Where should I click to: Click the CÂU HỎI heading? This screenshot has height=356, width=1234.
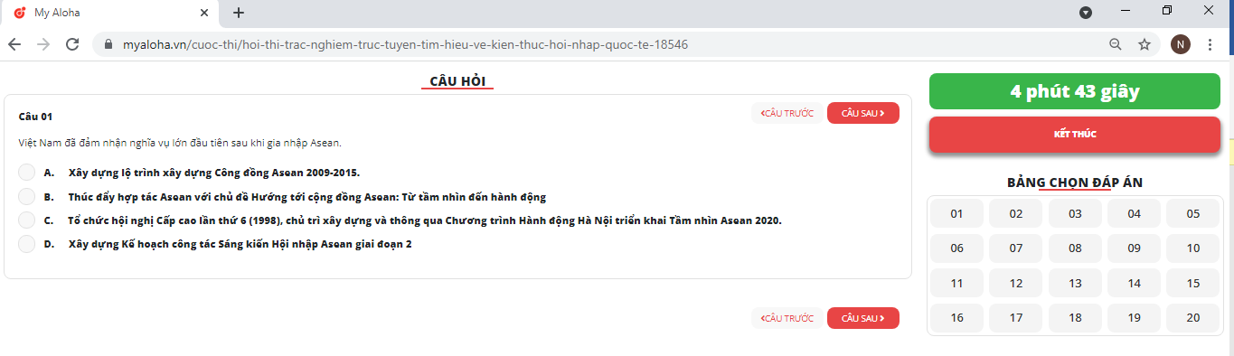[x=457, y=81]
